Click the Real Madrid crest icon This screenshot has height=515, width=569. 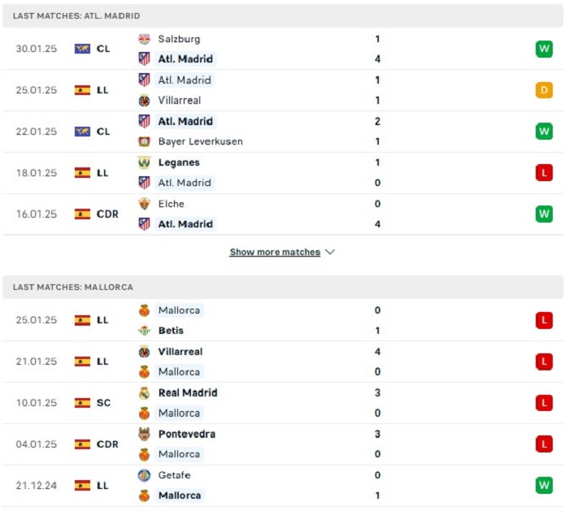pos(144,393)
